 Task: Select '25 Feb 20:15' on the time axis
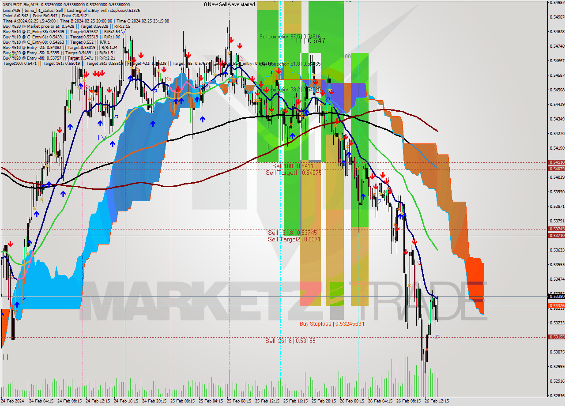[324, 401]
